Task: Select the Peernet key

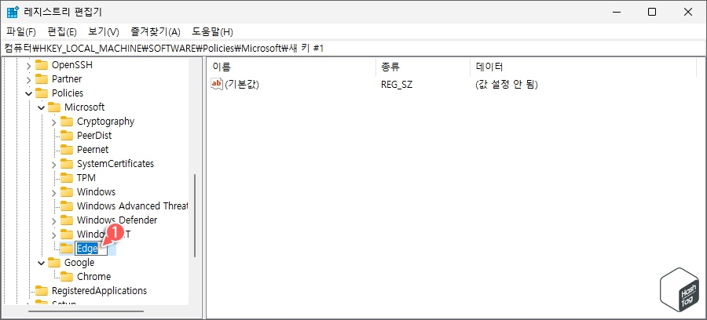Action: click(x=93, y=150)
